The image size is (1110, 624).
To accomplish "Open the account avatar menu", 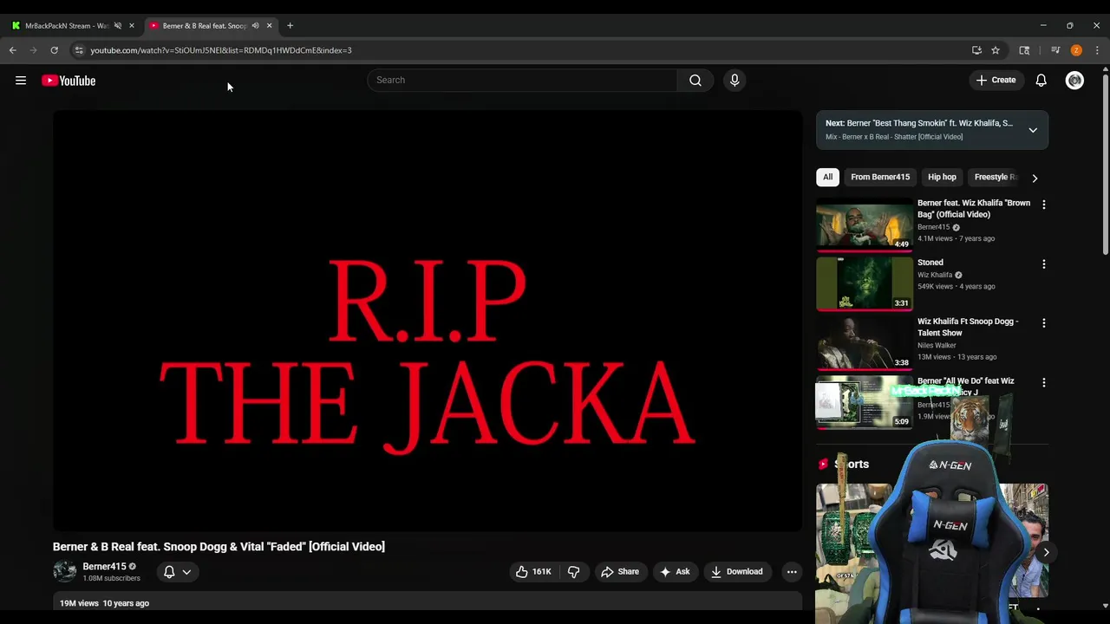I will [1074, 80].
